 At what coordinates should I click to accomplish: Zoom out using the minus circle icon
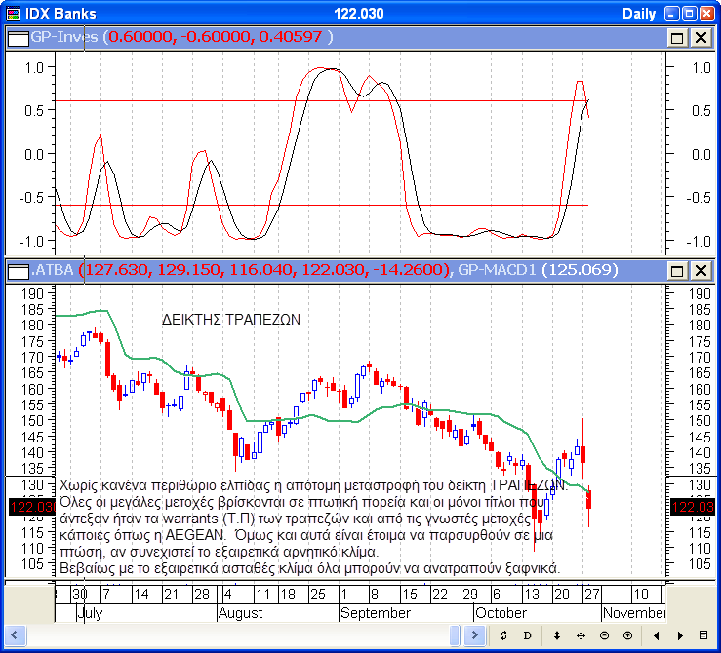604,635
